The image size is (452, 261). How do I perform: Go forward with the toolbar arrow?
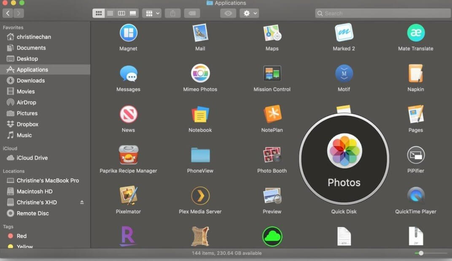tap(19, 13)
